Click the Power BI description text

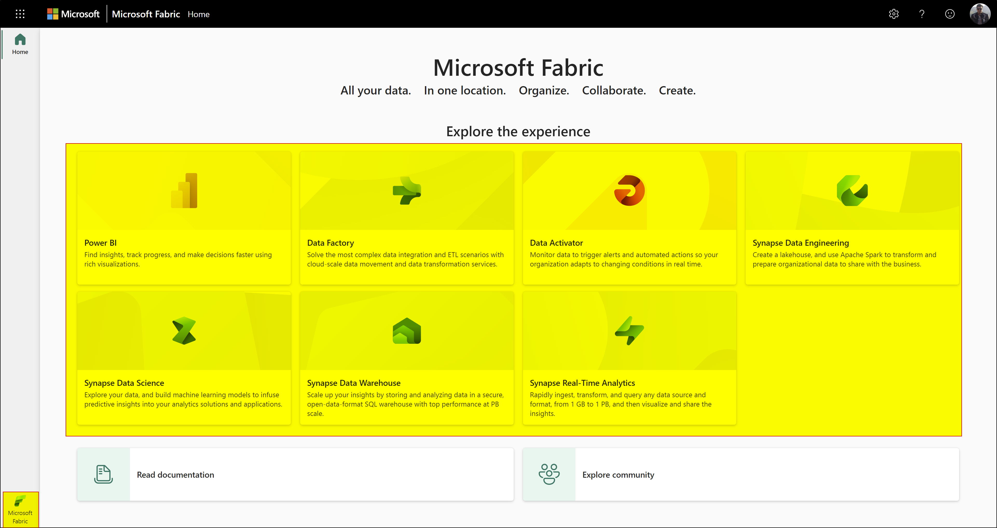click(x=178, y=259)
